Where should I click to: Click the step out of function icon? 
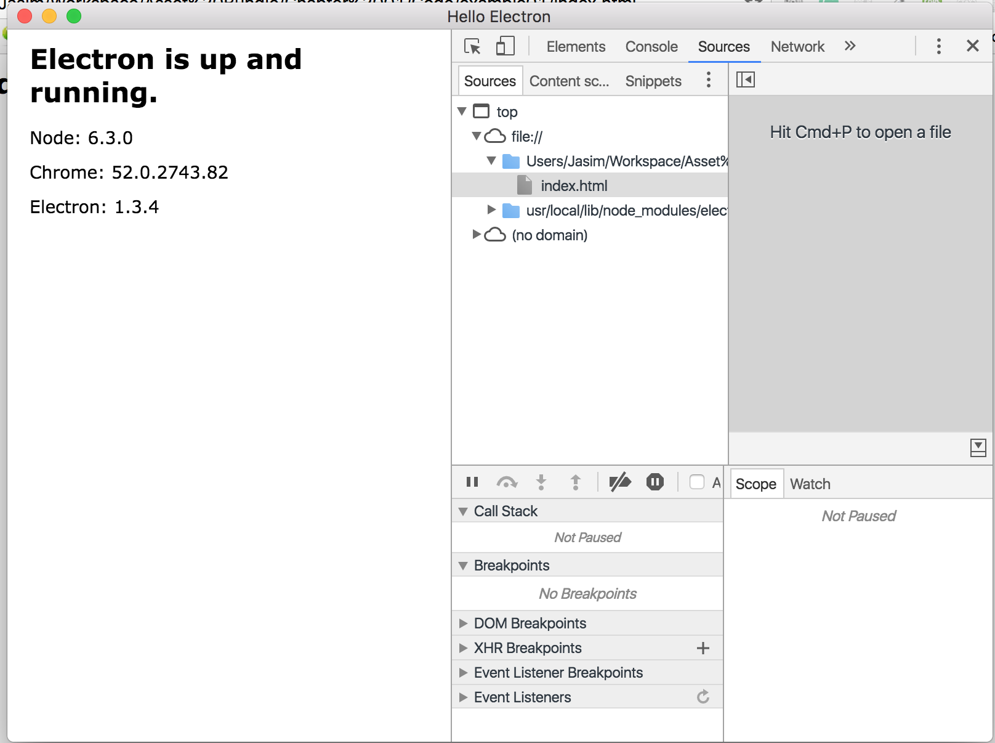576,482
